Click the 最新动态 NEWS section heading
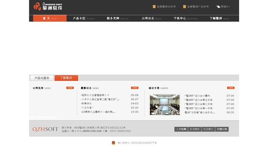This screenshot has height=150, width=268. 90,88
